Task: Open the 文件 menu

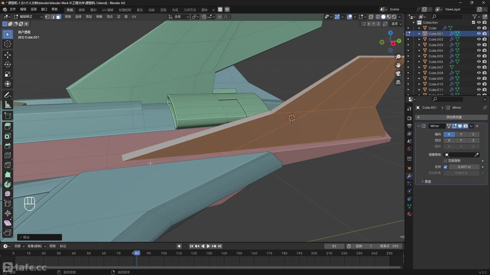Action: tap(13, 9)
